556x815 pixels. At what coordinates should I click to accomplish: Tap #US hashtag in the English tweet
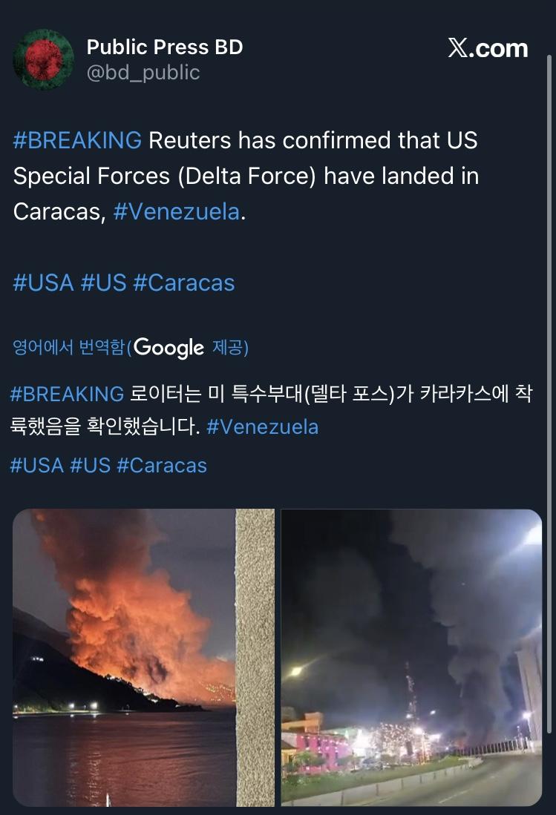tap(103, 283)
